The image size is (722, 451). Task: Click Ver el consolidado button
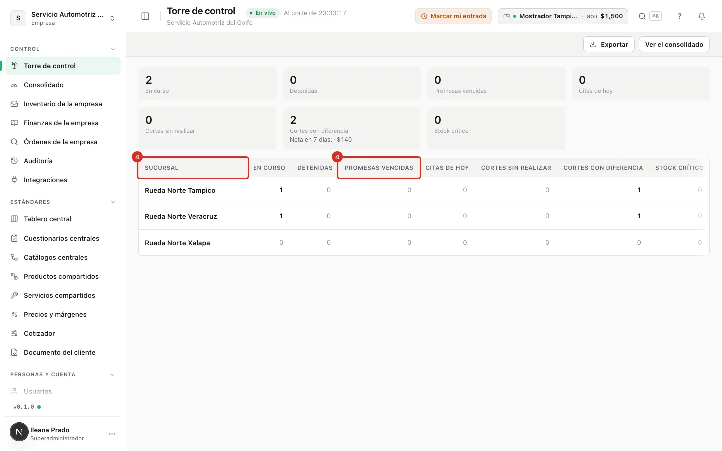(674, 44)
